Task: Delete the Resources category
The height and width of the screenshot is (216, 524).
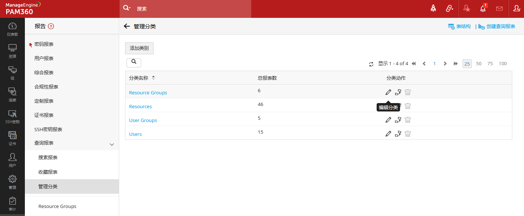Action: (408, 106)
